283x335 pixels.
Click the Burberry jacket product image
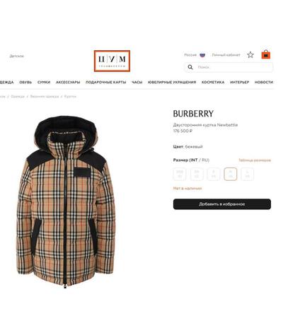(66, 203)
